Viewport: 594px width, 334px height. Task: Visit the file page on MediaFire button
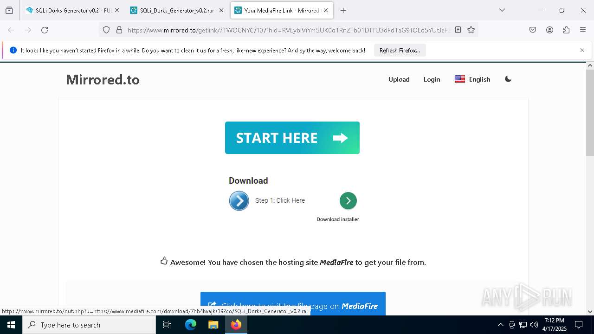point(293,303)
